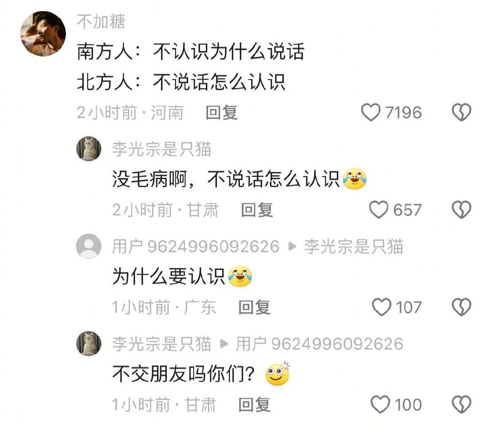Like the reply with 657 likes
493x425 pixels.
point(378,210)
